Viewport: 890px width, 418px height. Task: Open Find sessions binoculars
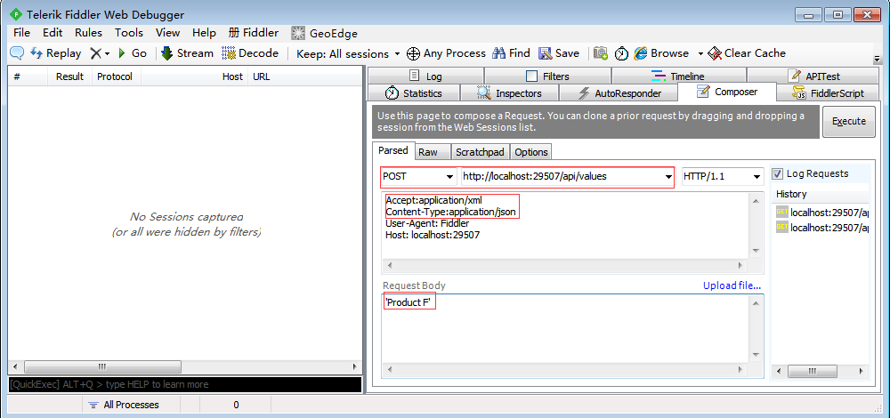click(x=511, y=53)
